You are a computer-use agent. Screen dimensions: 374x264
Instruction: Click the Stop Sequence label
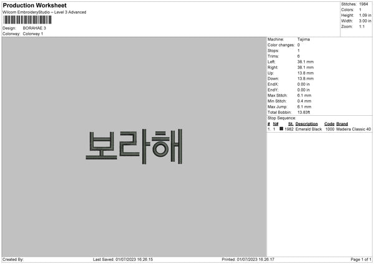[282, 118]
